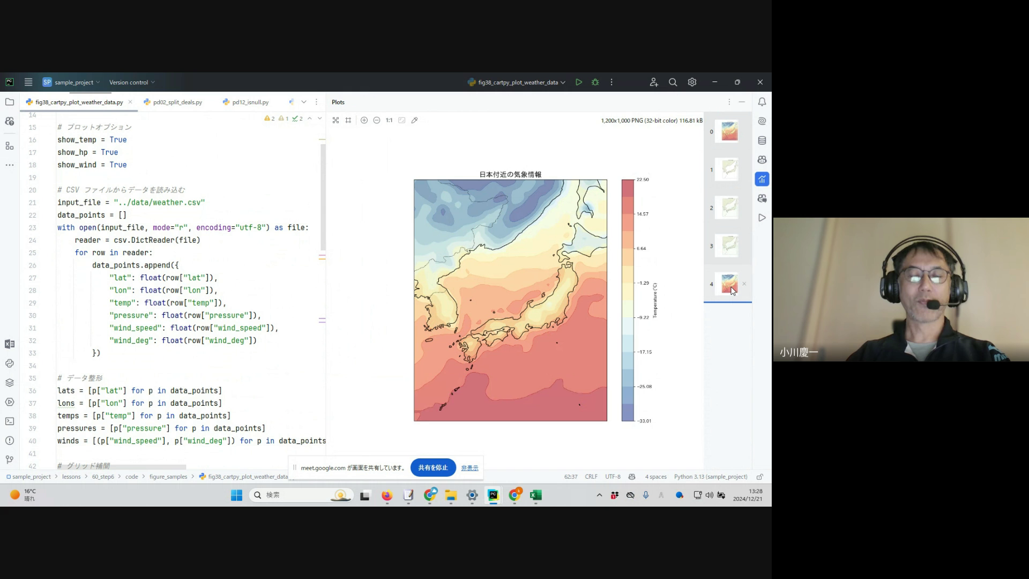1029x579 pixels.
Task: Pick color with the eyedropper tool
Action: click(414, 120)
